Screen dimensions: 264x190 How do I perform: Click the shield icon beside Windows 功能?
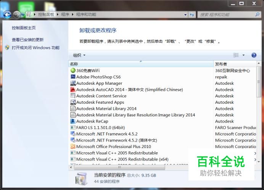pyautogui.click(x=7, y=47)
